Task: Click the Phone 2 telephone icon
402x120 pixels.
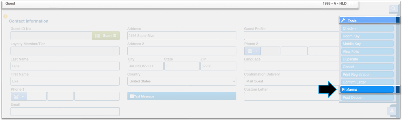Action: coord(249,51)
